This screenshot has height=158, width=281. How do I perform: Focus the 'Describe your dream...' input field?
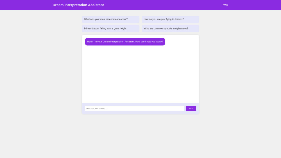click(134, 108)
